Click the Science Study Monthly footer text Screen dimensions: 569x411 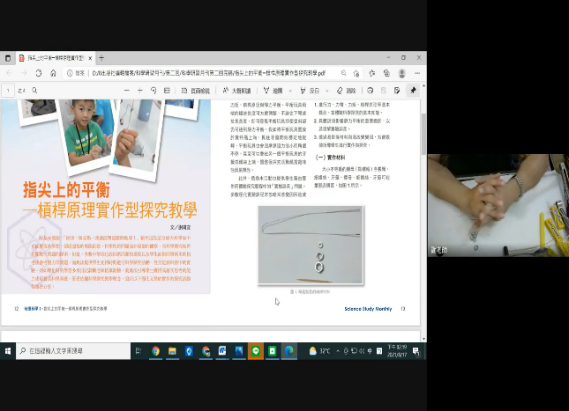[368, 309]
